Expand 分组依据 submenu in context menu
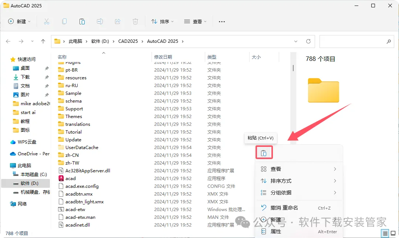The image size is (399, 238). [x=335, y=193]
